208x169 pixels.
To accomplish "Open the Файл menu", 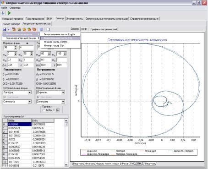I will coord(4,8).
